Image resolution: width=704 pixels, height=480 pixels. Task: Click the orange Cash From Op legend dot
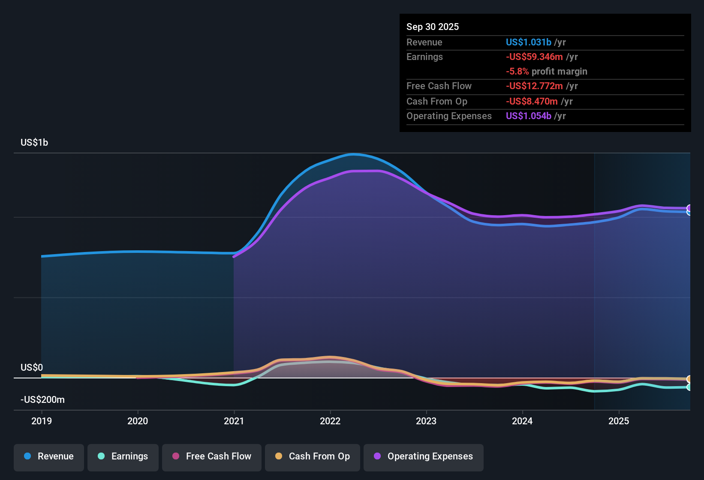pos(279,456)
